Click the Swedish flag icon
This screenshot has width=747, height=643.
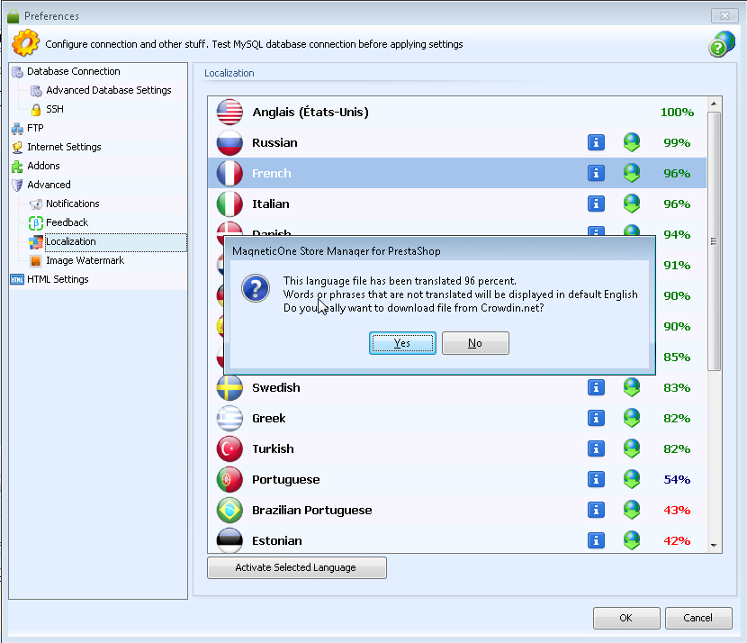click(229, 387)
